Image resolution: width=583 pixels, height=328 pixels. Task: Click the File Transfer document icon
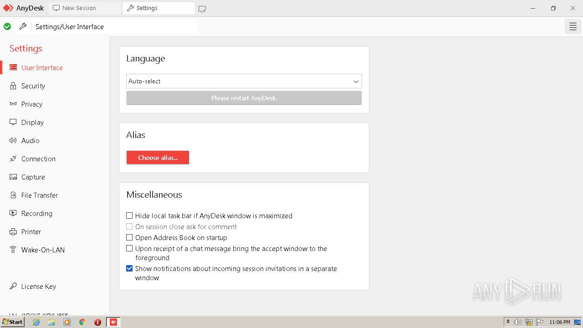(x=13, y=195)
